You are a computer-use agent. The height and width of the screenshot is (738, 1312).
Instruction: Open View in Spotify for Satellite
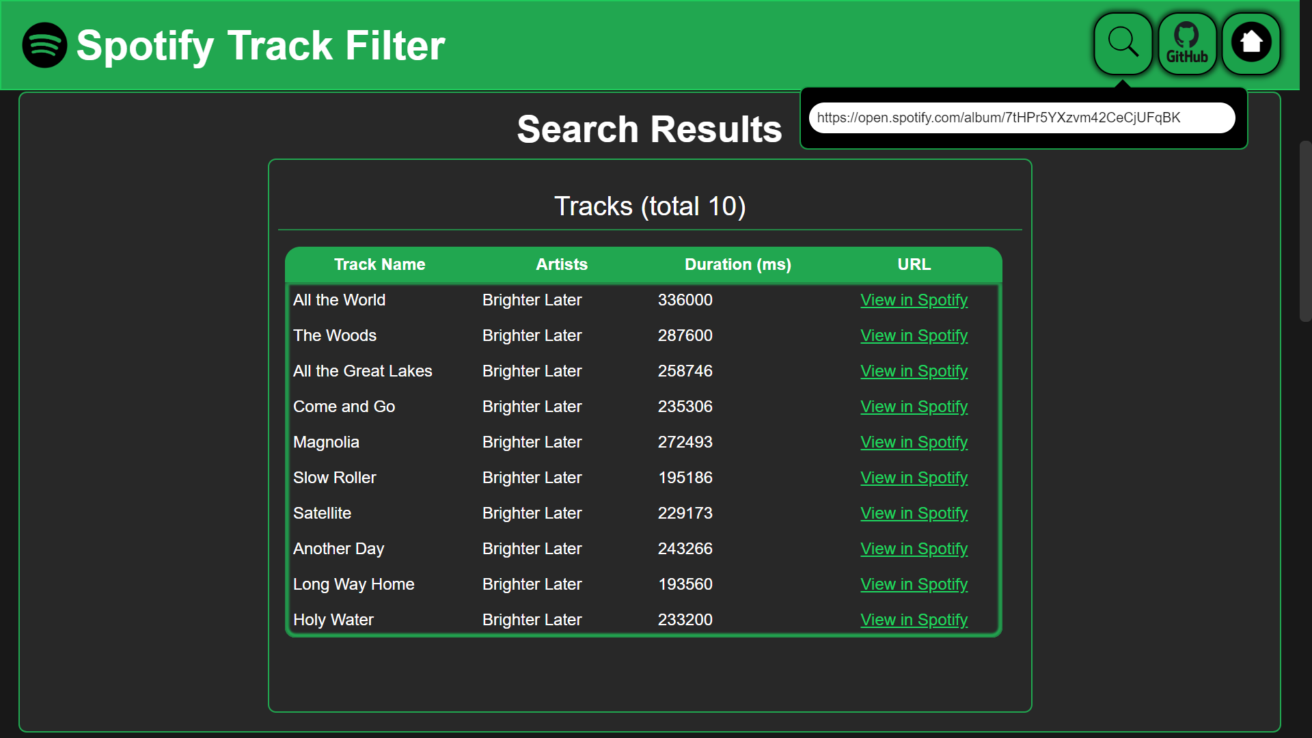point(914,513)
